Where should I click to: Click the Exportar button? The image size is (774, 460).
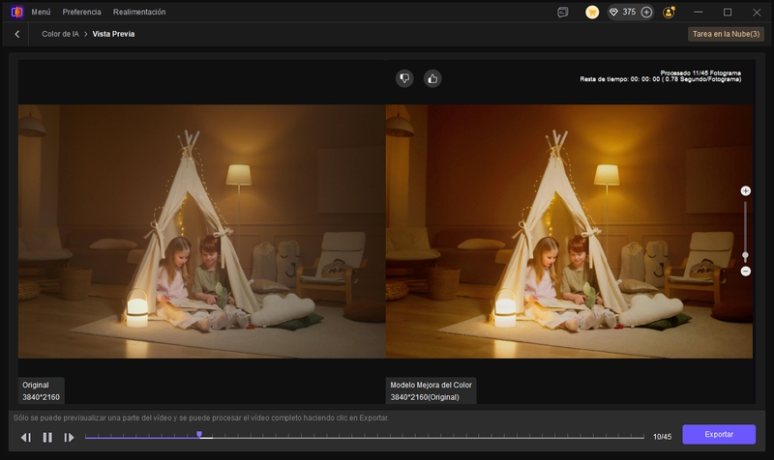(719, 435)
